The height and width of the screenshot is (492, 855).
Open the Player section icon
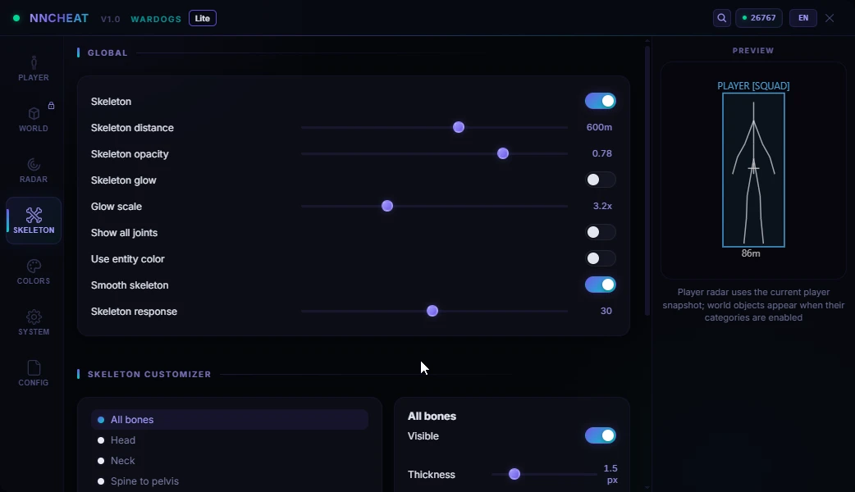34,62
